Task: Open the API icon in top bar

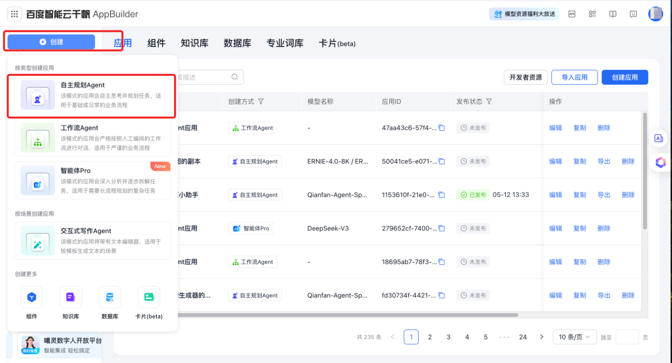Action: 572,14
